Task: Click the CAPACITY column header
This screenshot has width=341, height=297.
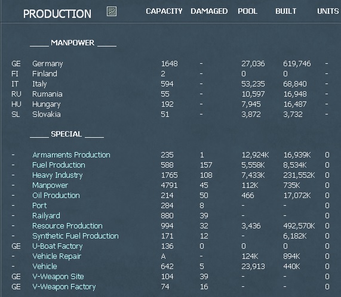Action: (x=164, y=11)
